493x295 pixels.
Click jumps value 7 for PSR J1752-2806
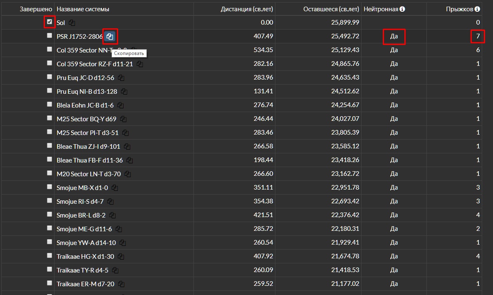point(478,36)
